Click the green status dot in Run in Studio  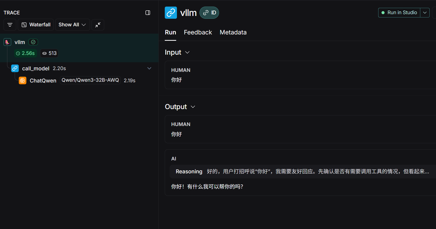click(x=383, y=12)
